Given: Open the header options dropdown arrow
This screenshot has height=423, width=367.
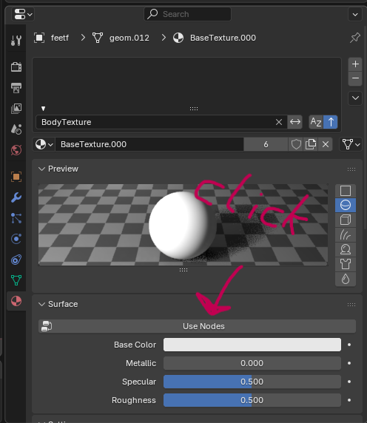Looking at the screenshot, I should point(355,14).
